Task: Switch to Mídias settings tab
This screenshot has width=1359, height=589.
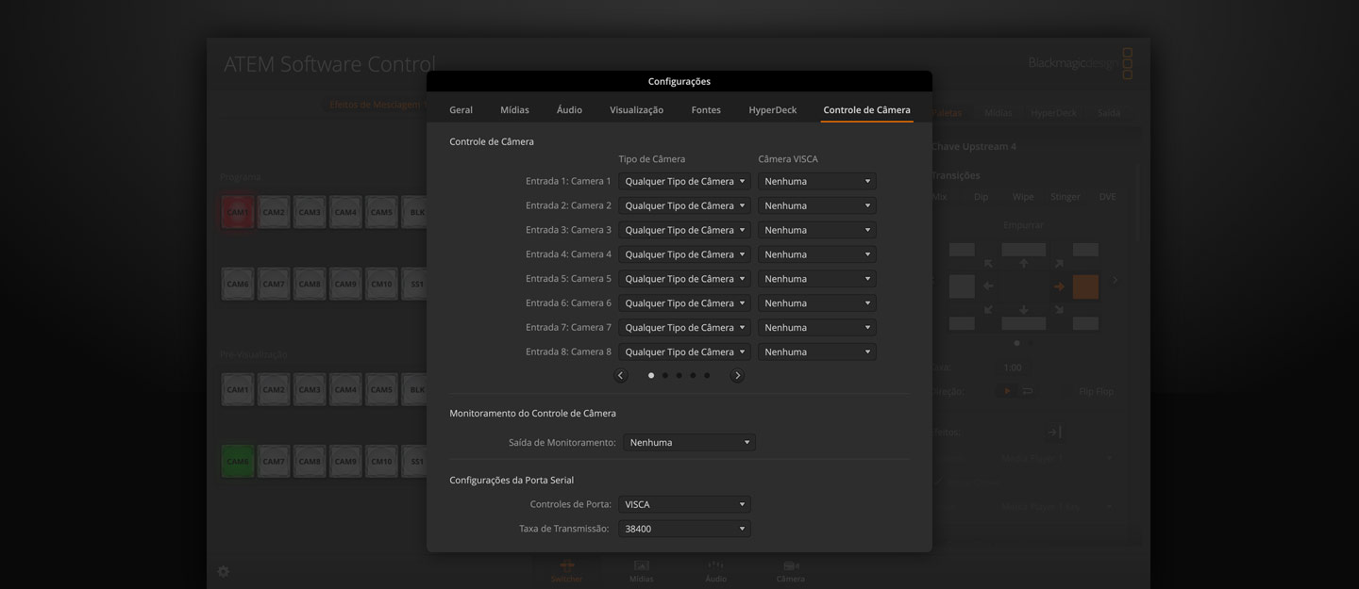Action: pos(514,110)
